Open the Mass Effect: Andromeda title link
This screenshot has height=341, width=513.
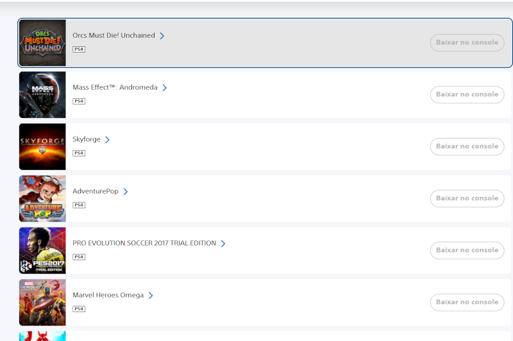pos(115,87)
